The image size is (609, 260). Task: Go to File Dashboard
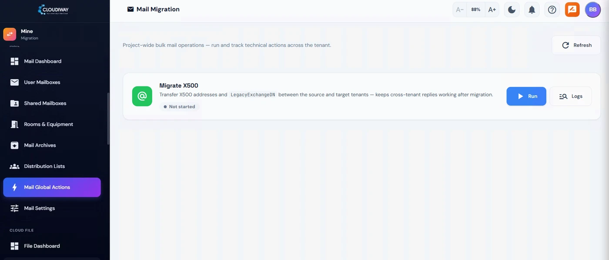(x=52, y=246)
